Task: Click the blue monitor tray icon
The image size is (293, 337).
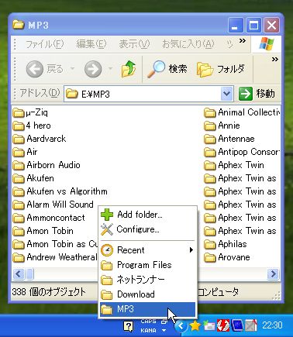Action: click(x=237, y=325)
